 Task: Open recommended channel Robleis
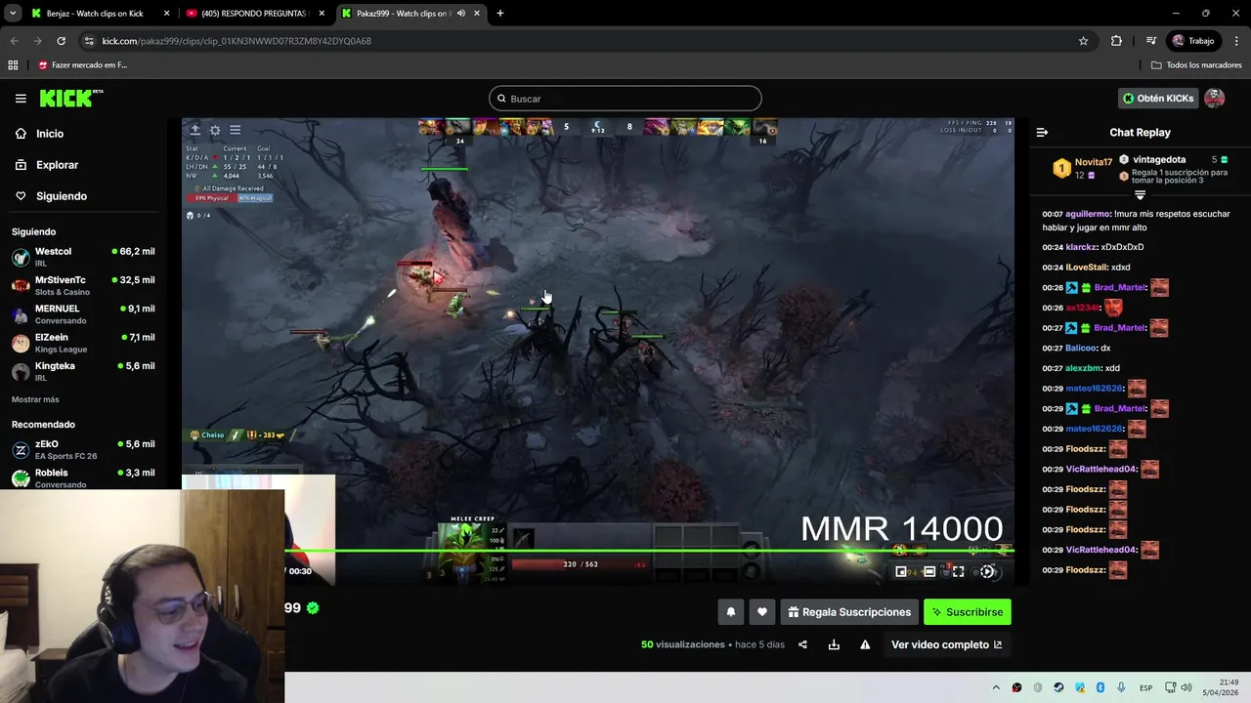pos(83,477)
